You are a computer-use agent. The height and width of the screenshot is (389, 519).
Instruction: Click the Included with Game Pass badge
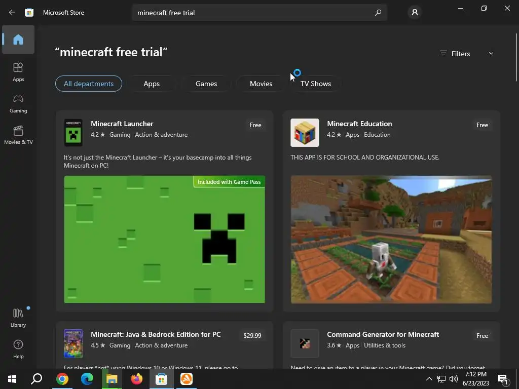(229, 182)
